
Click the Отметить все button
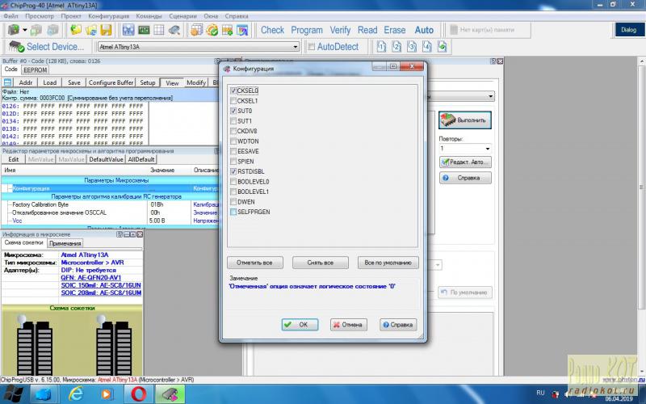coord(254,263)
